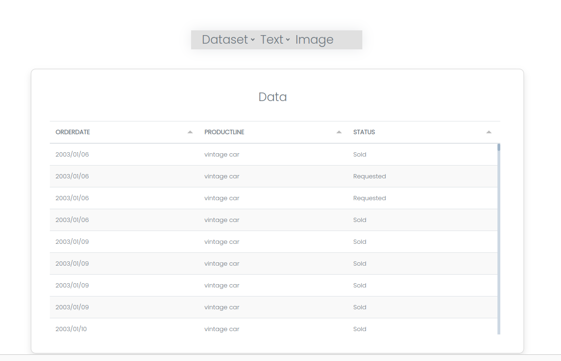This screenshot has width=561, height=361.
Task: Click the sort arrow in PRODUCTLINE column
Action: [x=339, y=132]
